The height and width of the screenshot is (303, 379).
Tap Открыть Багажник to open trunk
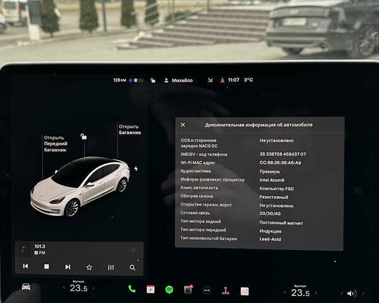[x=129, y=129]
